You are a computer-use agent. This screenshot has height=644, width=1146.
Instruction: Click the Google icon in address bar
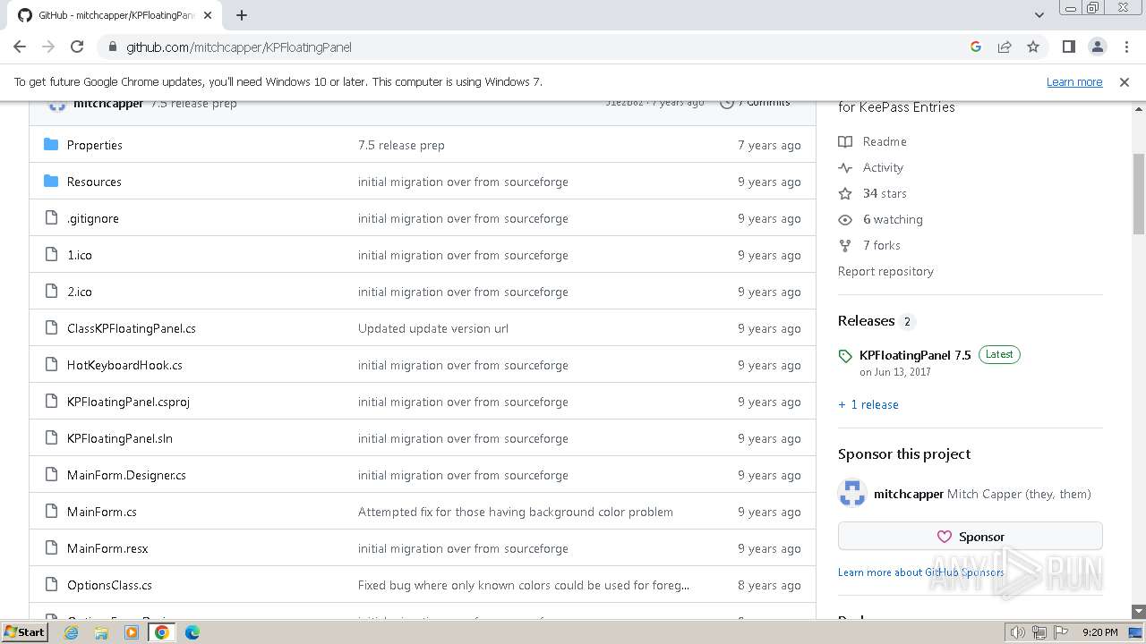pyautogui.click(x=976, y=47)
